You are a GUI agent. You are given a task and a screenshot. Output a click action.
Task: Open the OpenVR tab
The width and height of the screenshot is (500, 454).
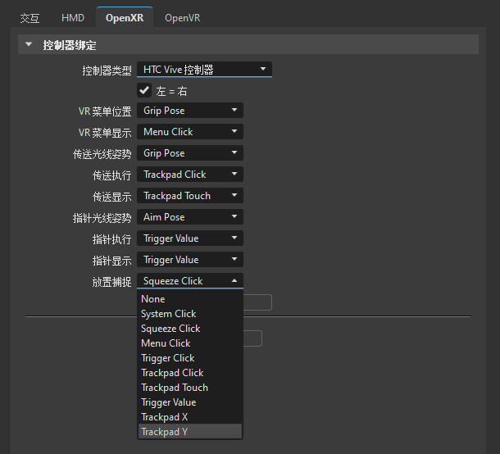[x=183, y=18]
